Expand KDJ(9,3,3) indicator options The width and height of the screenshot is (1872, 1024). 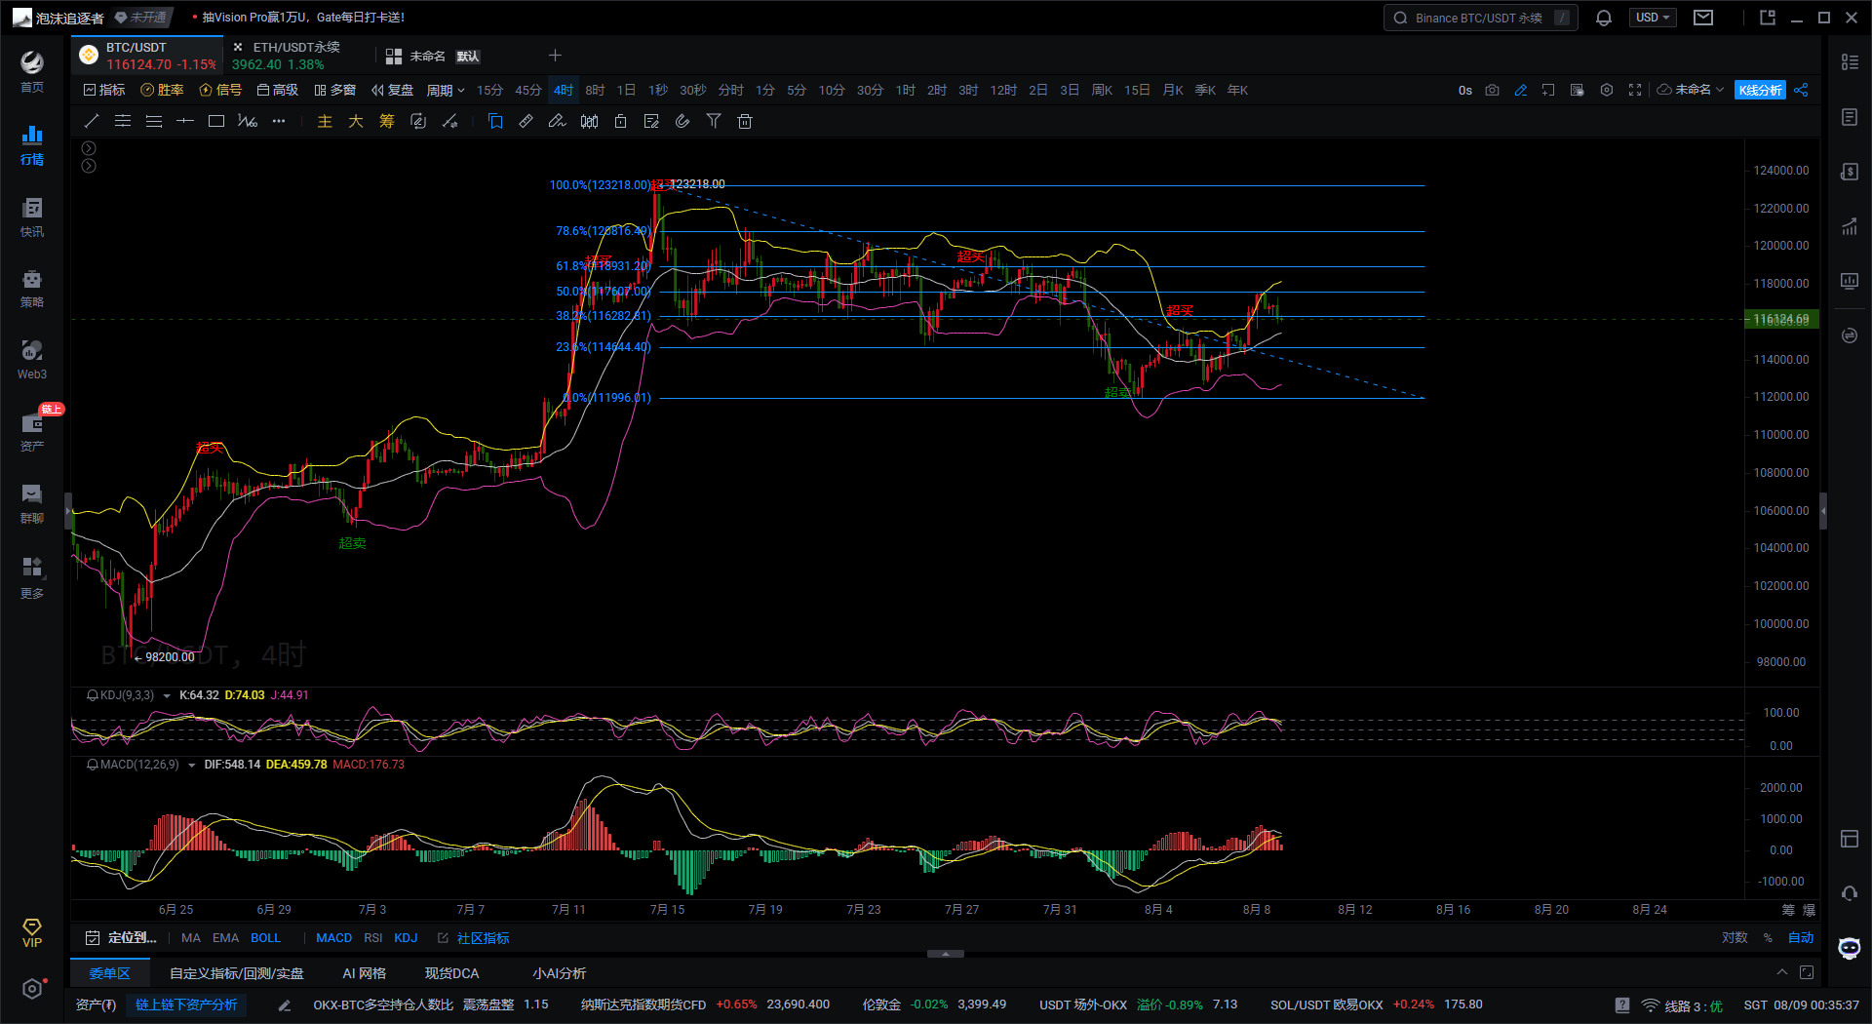167,696
